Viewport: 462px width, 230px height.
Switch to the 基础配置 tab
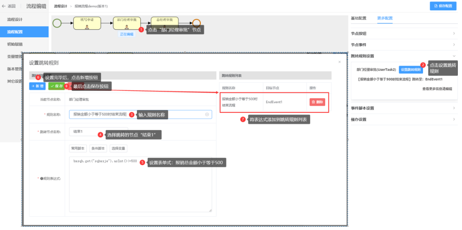pyautogui.click(x=358, y=18)
